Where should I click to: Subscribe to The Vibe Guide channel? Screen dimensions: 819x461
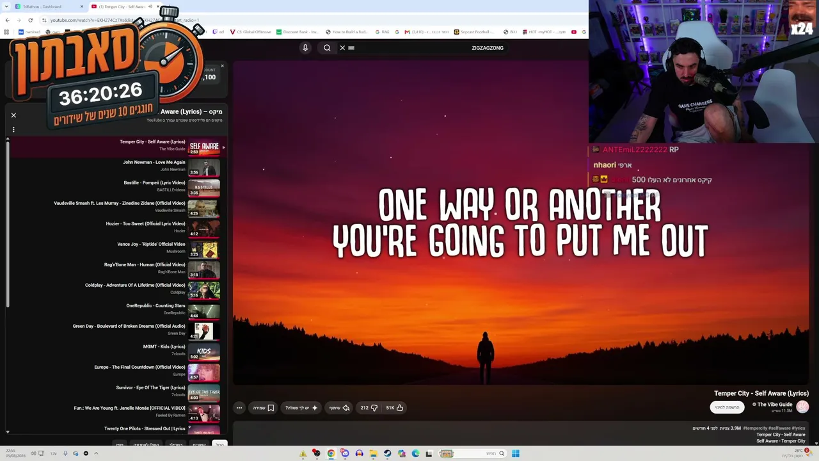(727, 407)
